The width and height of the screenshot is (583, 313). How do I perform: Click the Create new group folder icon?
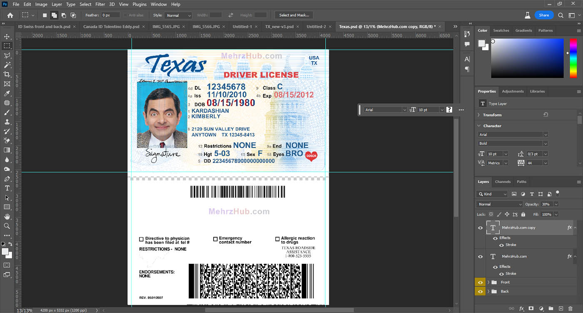[551, 308]
